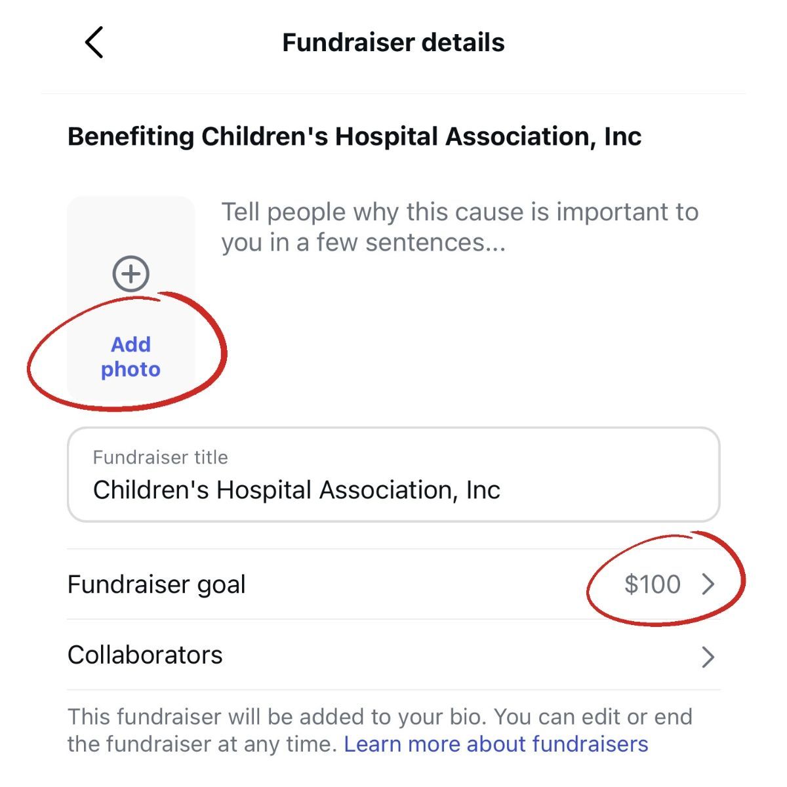
Task: Select the $100 goal amount
Action: point(653,584)
